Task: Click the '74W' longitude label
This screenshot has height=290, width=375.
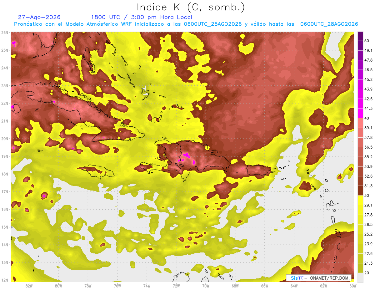Action: tap(147, 286)
